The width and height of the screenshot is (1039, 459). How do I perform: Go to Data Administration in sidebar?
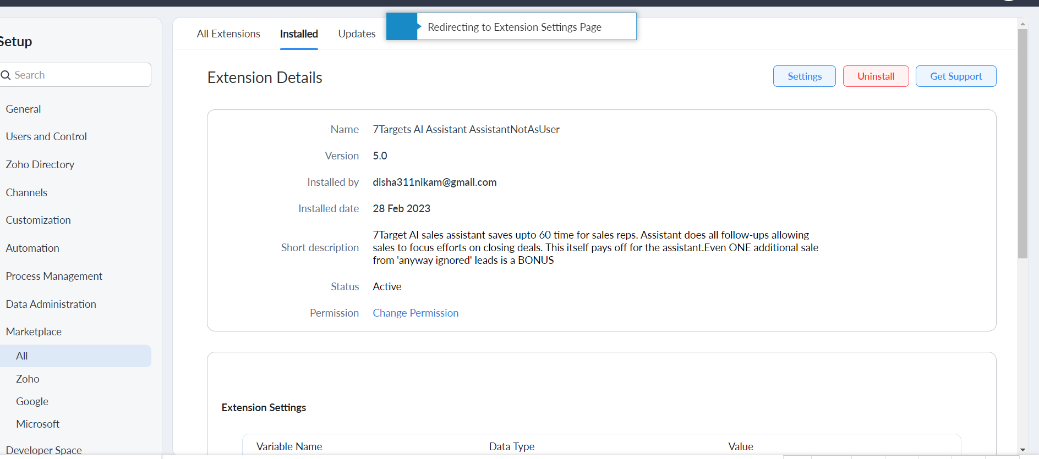point(51,305)
